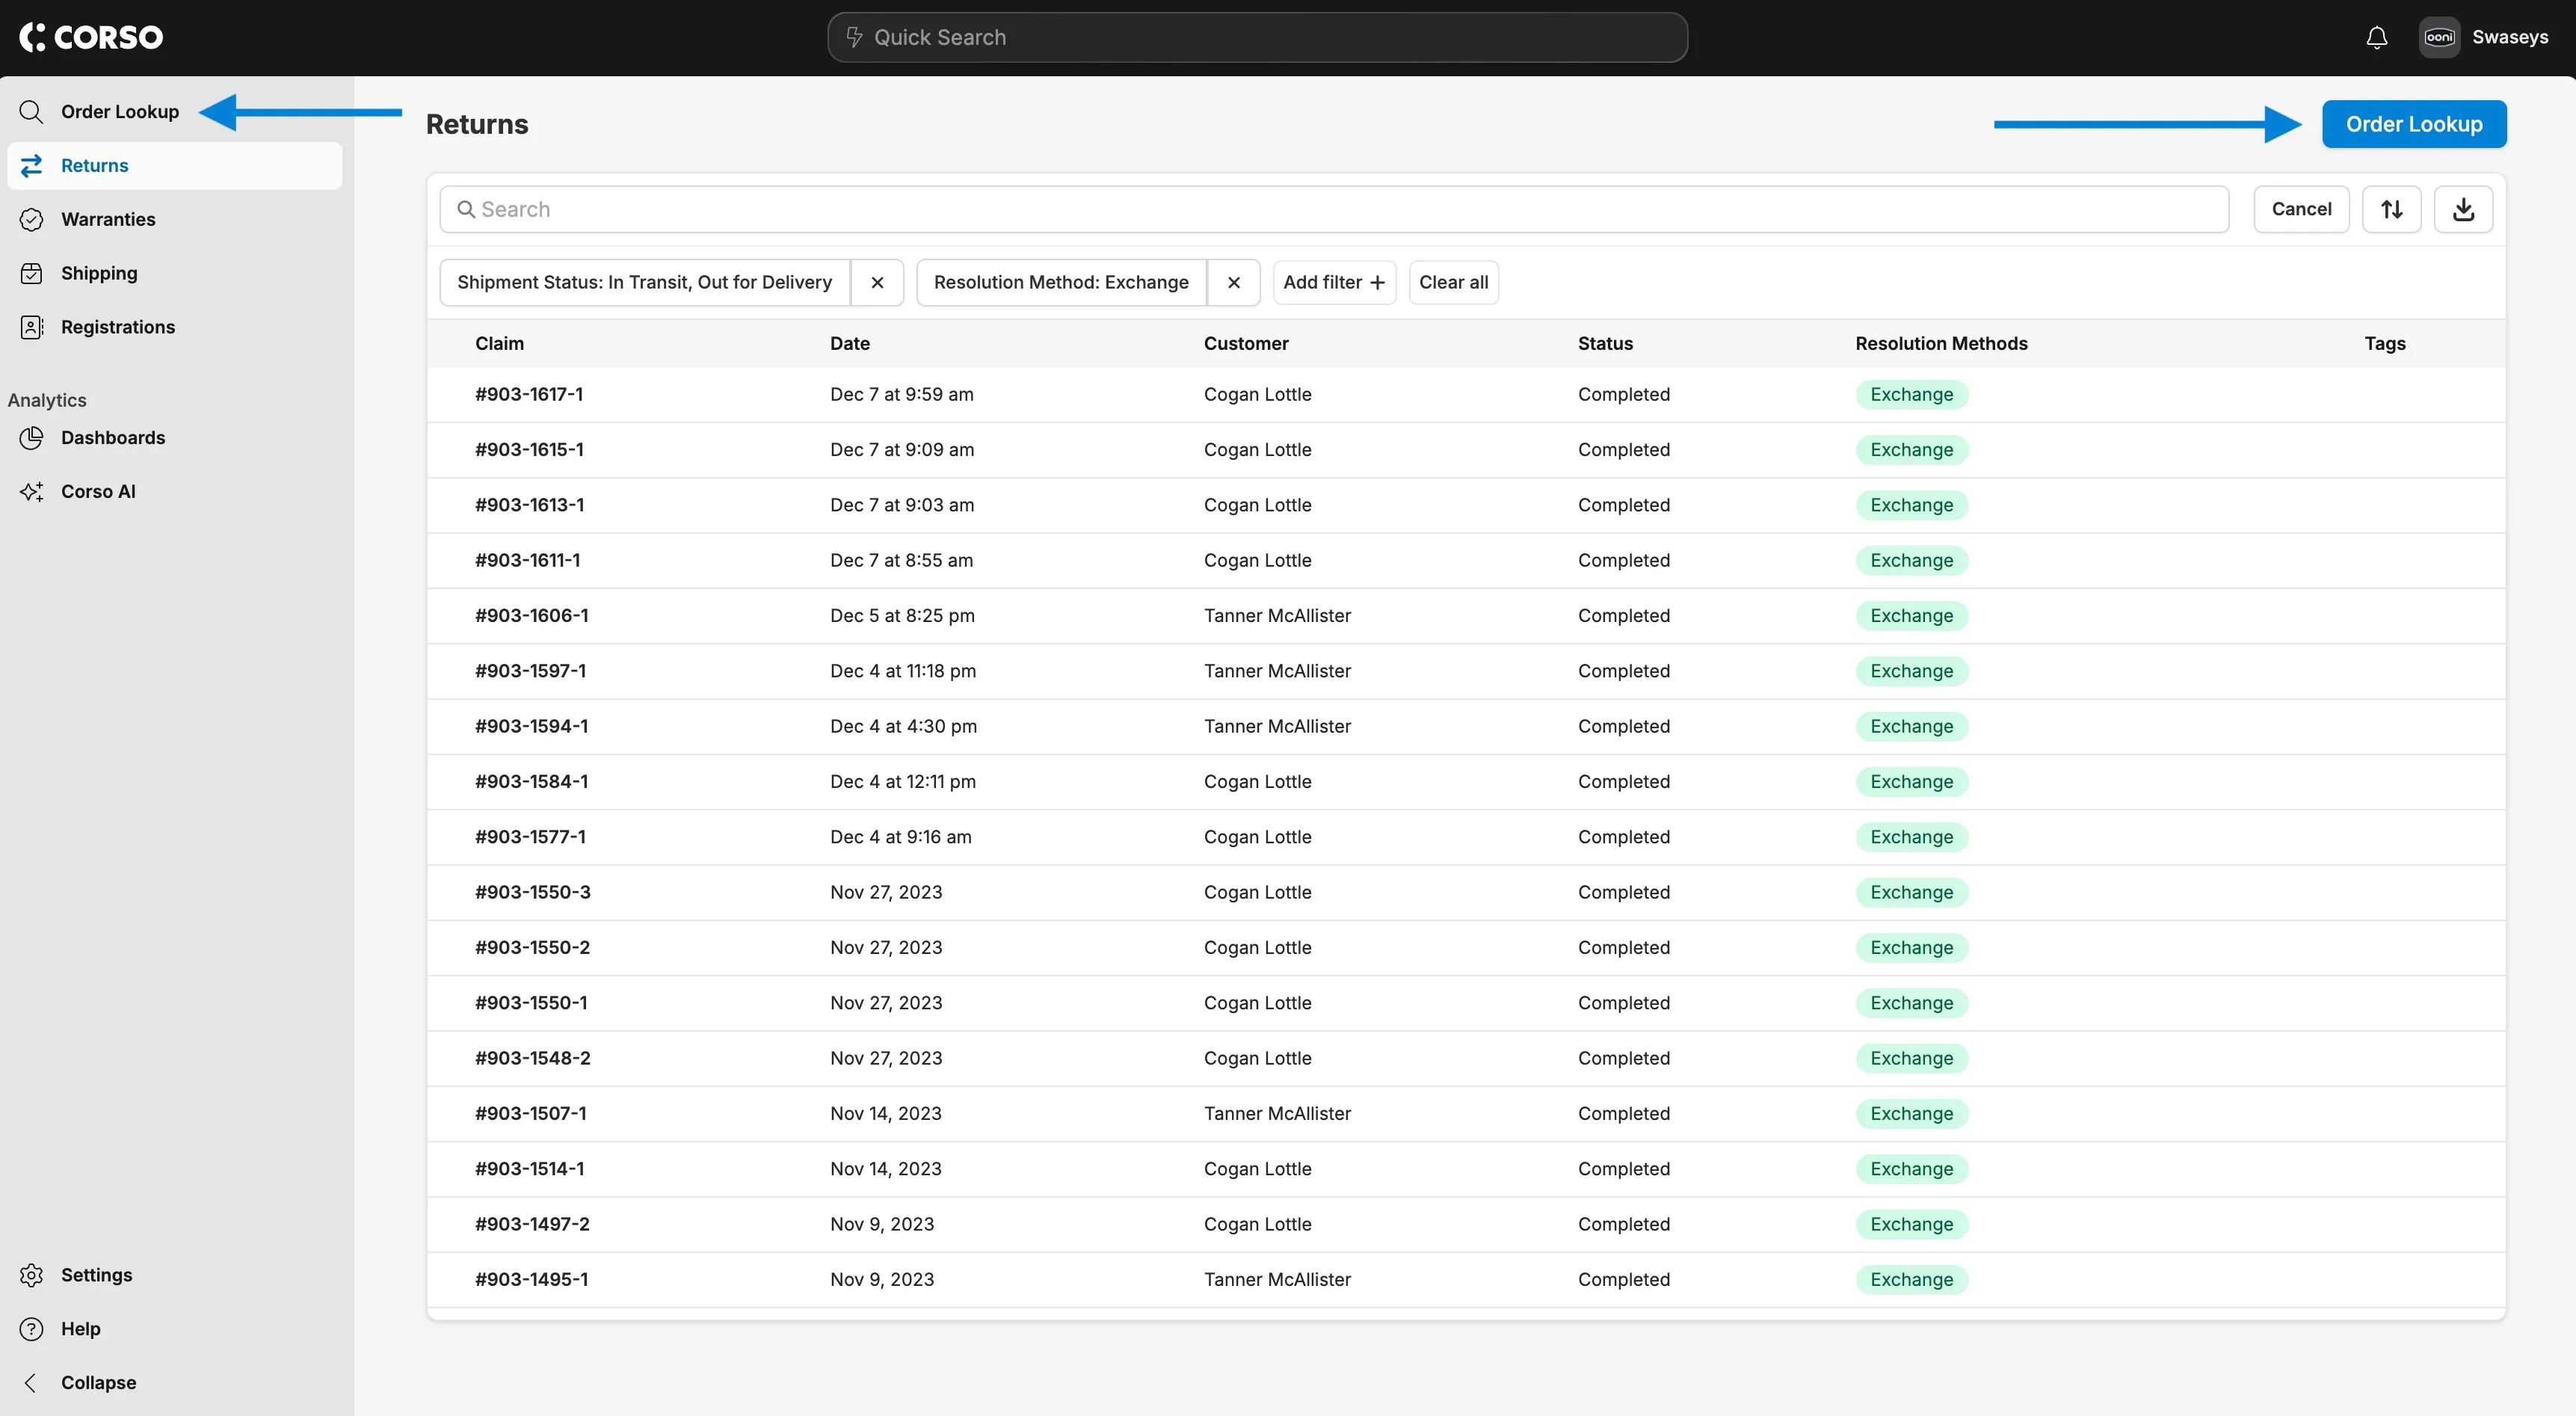Screen dimensions: 2576x1416
Task: Click the Help question mark icon
Action: coord(31,1329)
